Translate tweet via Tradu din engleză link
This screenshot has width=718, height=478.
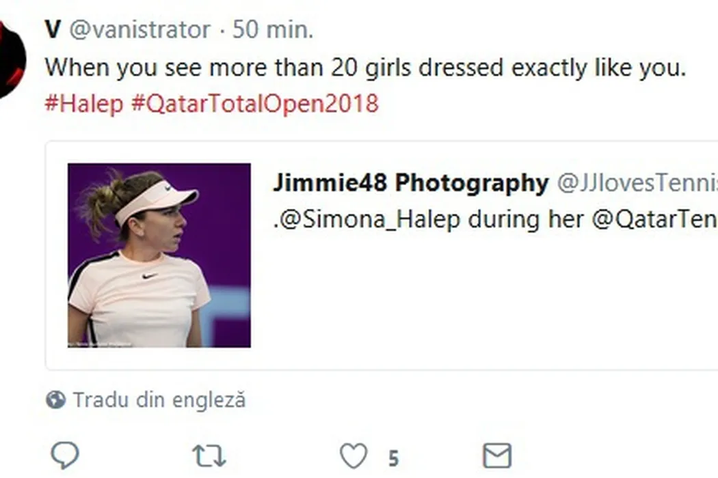159,399
